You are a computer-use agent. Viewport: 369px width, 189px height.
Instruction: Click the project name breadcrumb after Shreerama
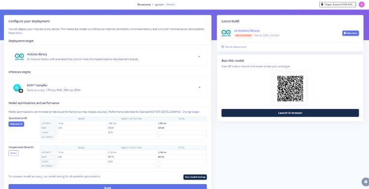[x=159, y=5]
